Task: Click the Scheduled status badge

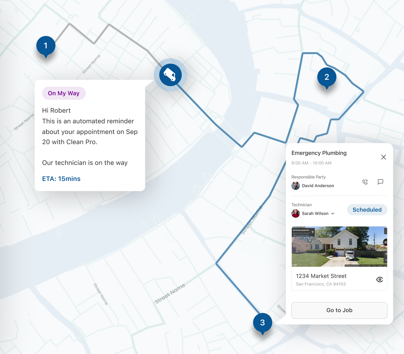Action: pos(367,210)
